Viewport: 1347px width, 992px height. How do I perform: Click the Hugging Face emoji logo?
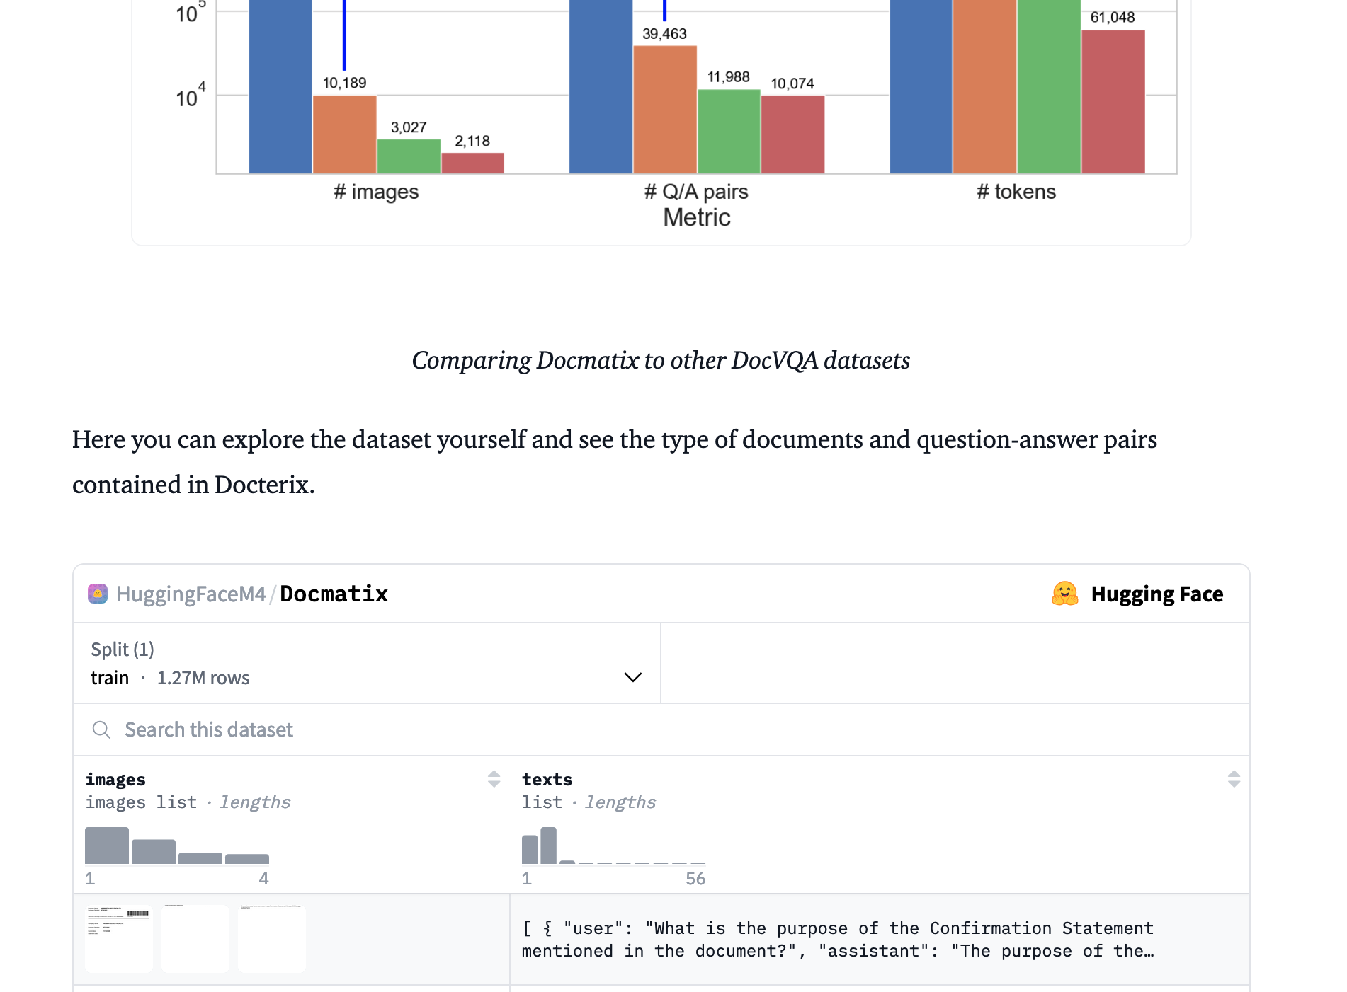(x=1064, y=594)
